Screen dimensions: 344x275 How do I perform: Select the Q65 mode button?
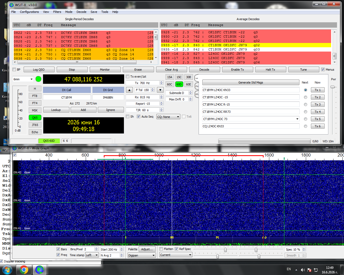(x=35, y=118)
